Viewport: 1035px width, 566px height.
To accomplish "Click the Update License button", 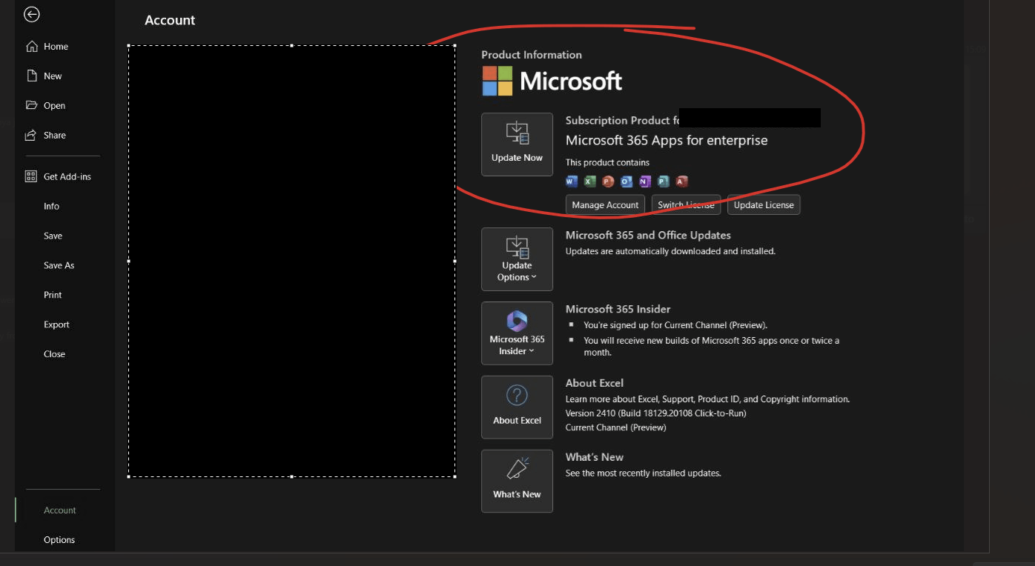I will 764,205.
